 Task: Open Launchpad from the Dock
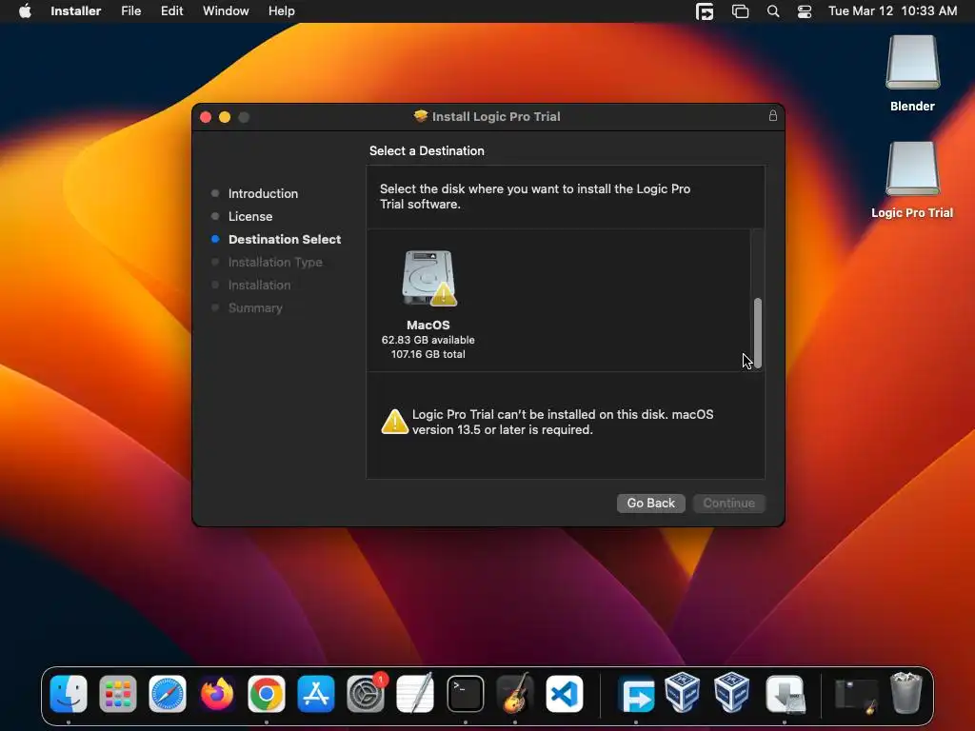[x=117, y=694]
